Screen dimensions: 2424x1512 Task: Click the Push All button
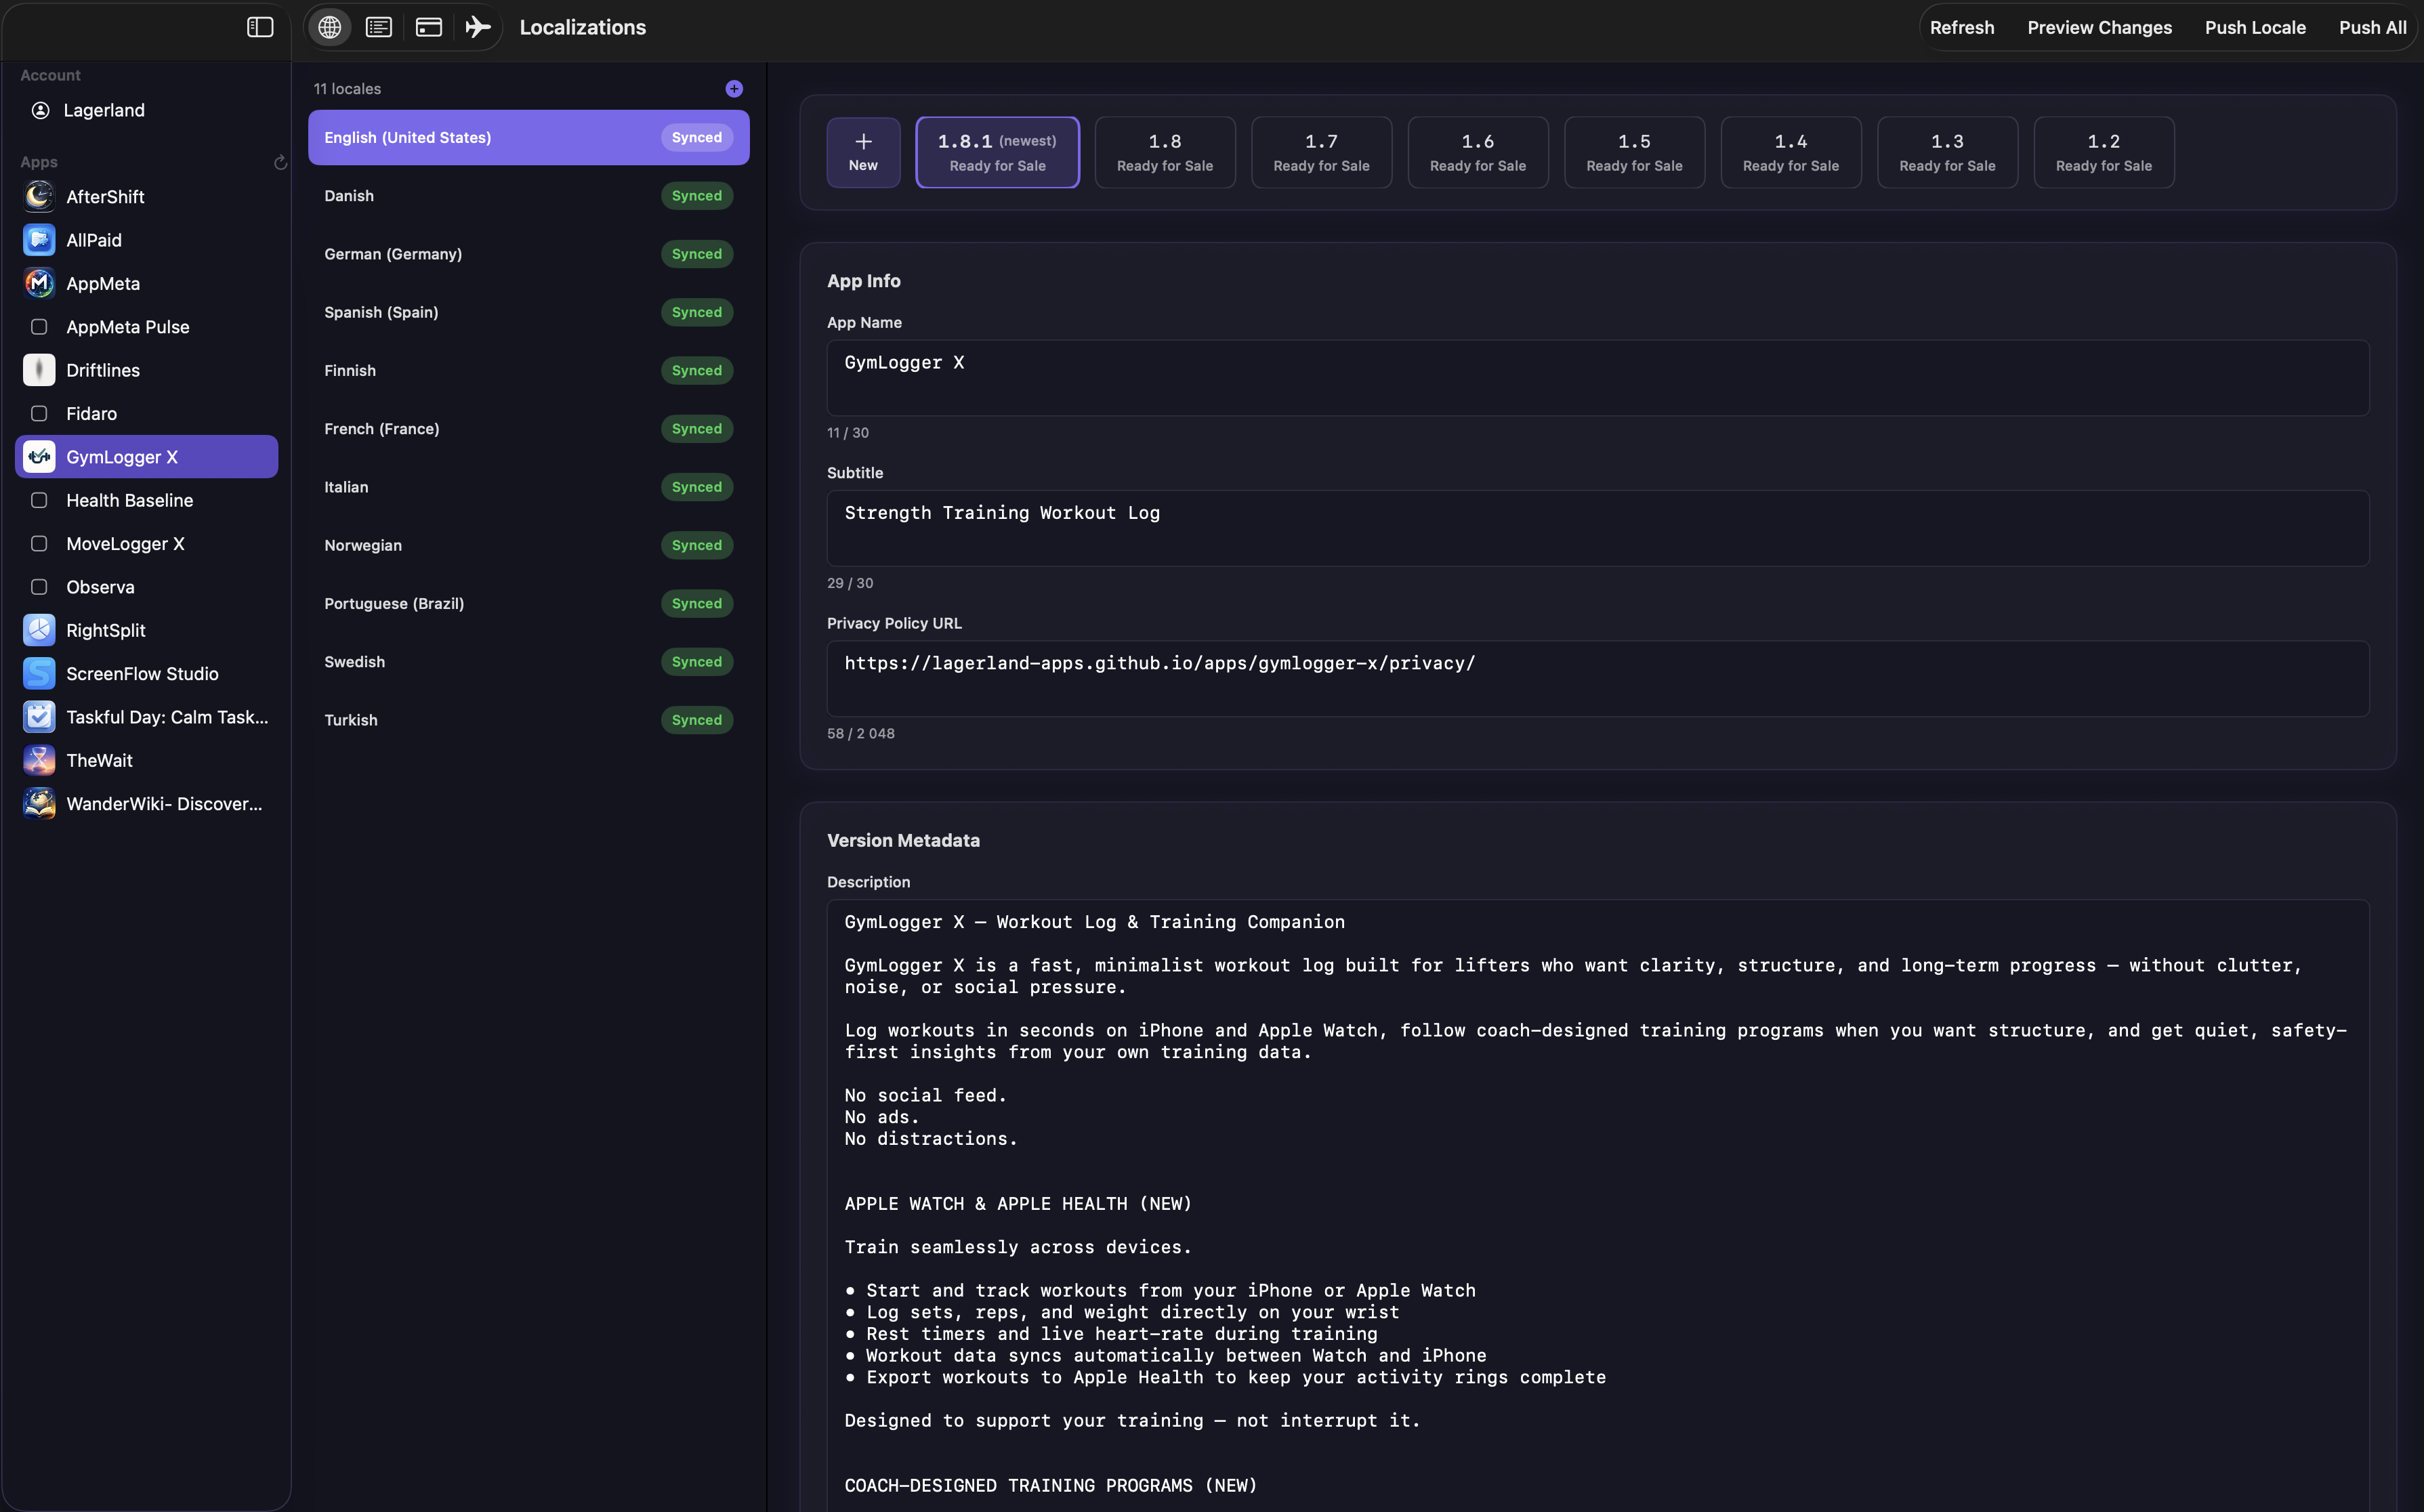(2372, 27)
